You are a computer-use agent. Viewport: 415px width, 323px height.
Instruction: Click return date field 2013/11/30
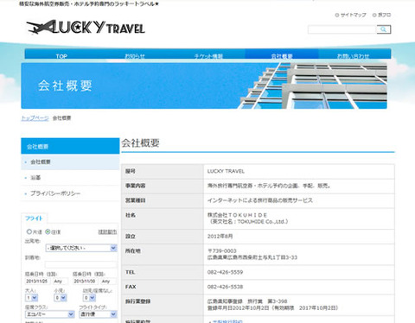tap(86, 281)
